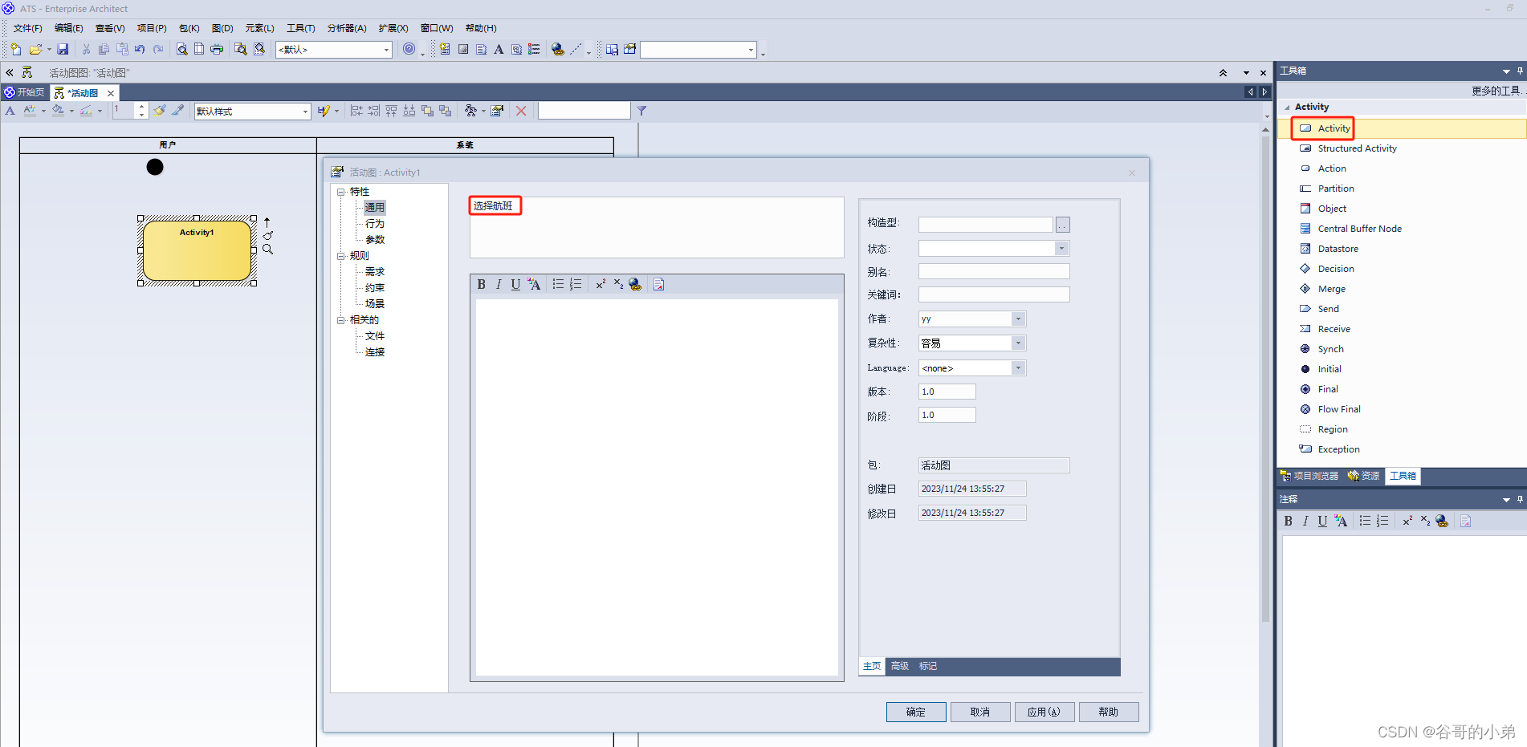Click the Save icon in main toolbar
This screenshot has height=747, width=1527.
(63, 49)
